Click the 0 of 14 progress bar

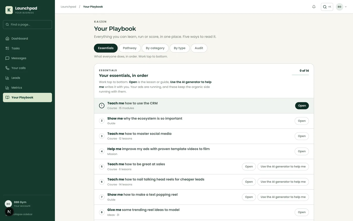pos(300,75)
